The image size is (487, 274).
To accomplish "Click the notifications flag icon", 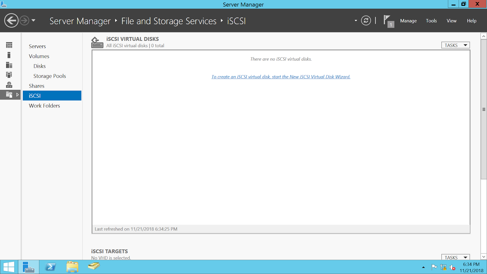I will click(x=387, y=20).
